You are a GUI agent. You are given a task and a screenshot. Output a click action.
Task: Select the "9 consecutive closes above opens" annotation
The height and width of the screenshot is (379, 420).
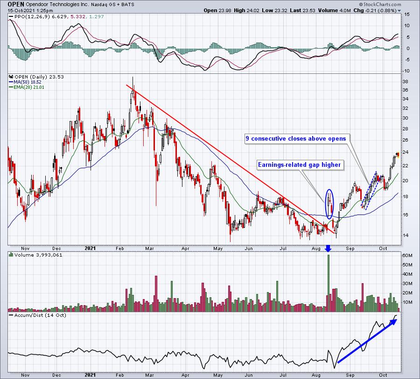(x=297, y=139)
